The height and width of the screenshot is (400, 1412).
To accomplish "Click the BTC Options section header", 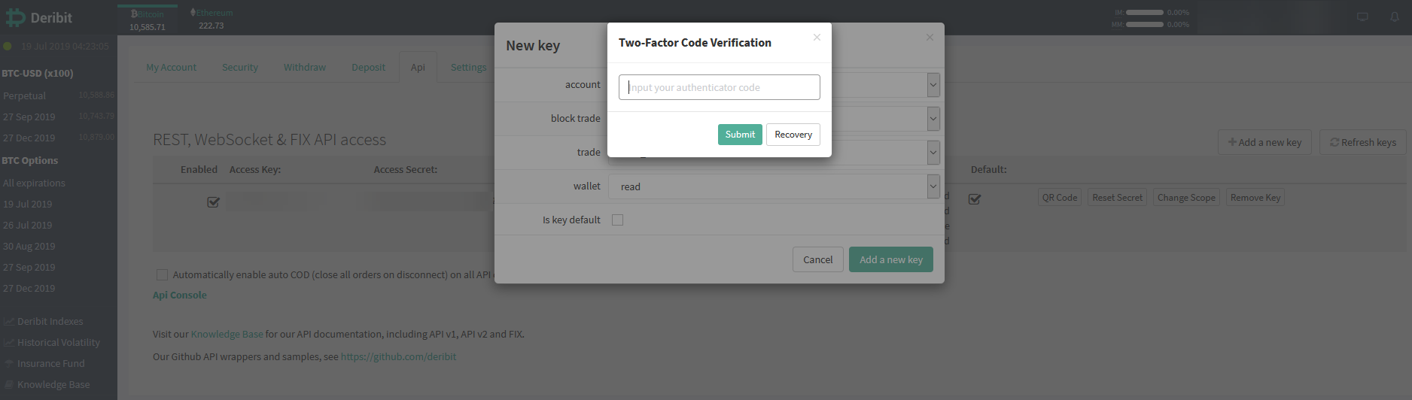I will coord(30,160).
